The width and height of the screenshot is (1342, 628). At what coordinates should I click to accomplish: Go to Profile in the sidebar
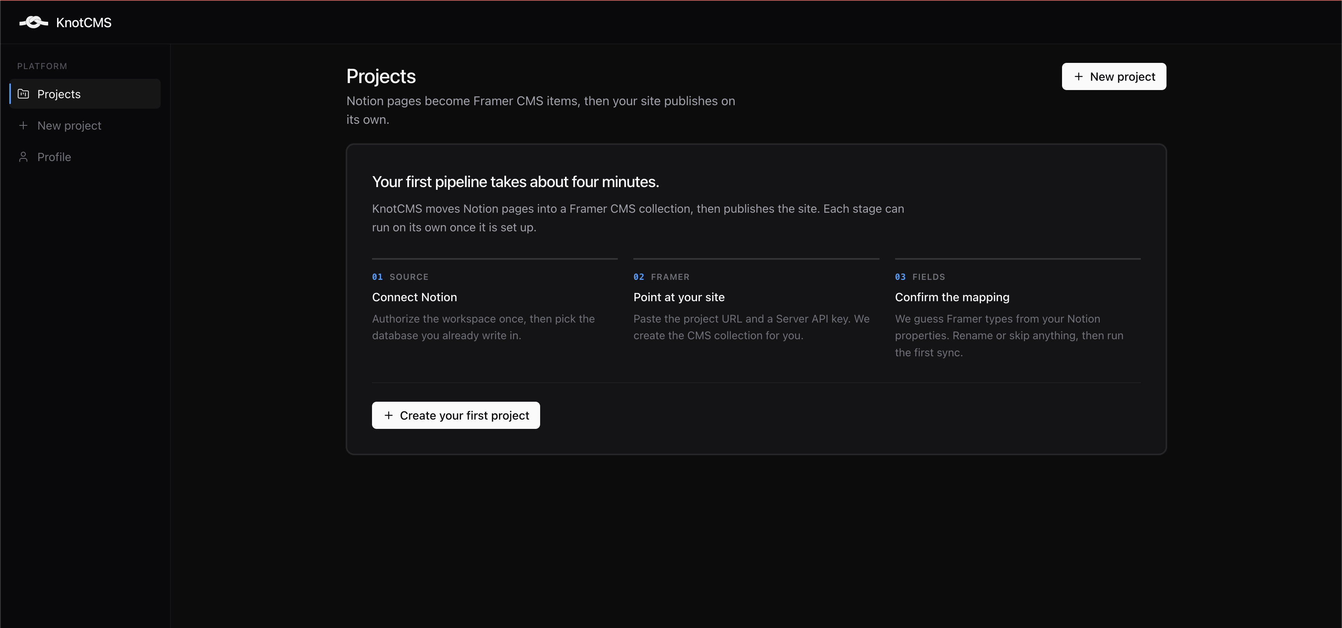tap(85, 157)
